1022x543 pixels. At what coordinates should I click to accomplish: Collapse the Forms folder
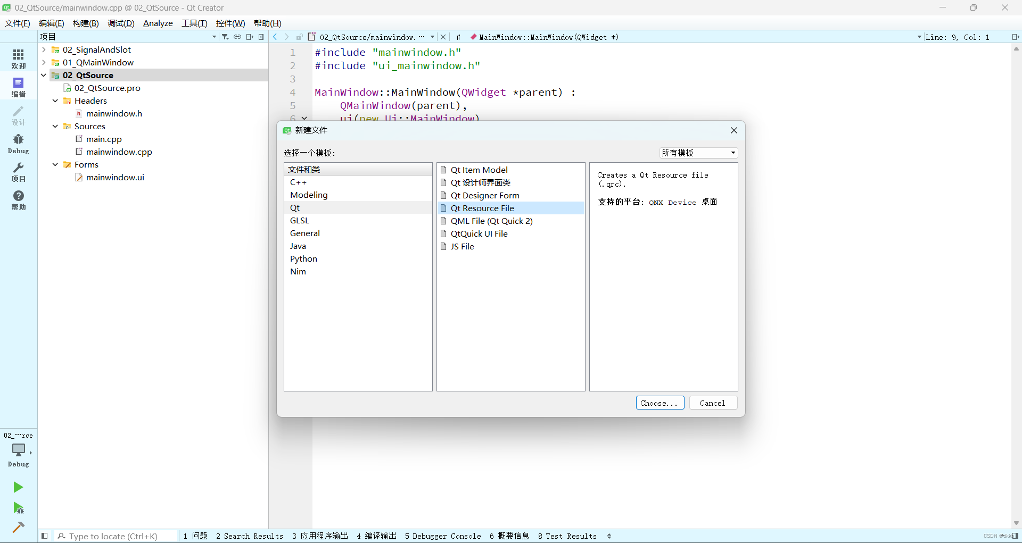(x=55, y=164)
